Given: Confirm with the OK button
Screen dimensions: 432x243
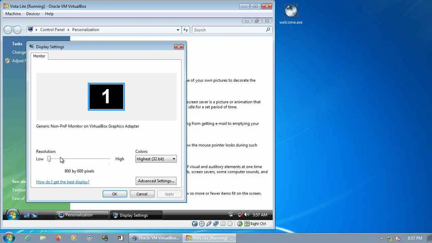Looking at the screenshot, I should 115,194.
